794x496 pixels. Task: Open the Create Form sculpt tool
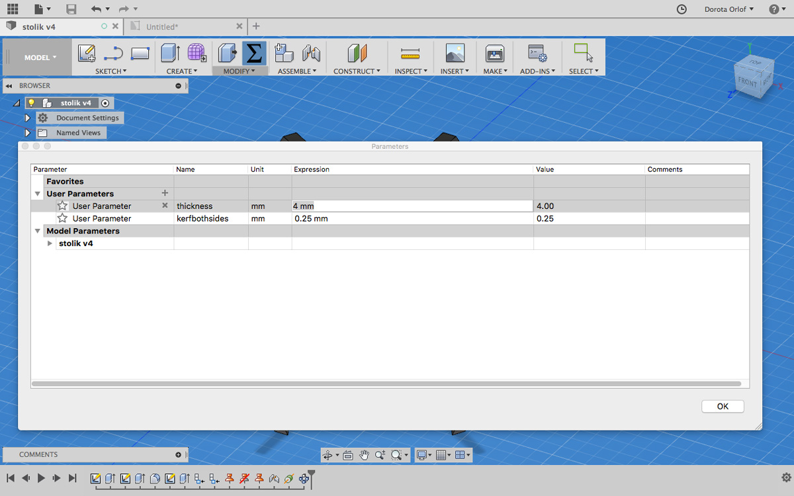coord(197,54)
